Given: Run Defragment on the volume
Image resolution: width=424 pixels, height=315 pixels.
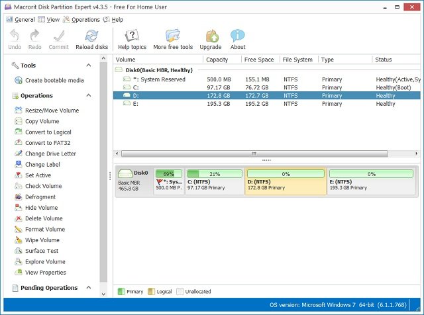Looking at the screenshot, I should pos(35,197).
